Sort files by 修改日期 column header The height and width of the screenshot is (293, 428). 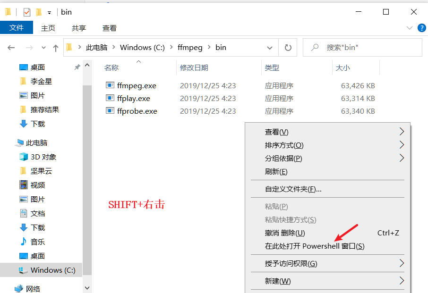pyautogui.click(x=194, y=67)
